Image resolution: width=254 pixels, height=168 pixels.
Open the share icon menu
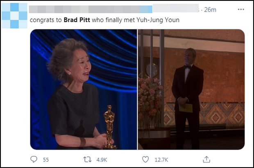point(206,159)
